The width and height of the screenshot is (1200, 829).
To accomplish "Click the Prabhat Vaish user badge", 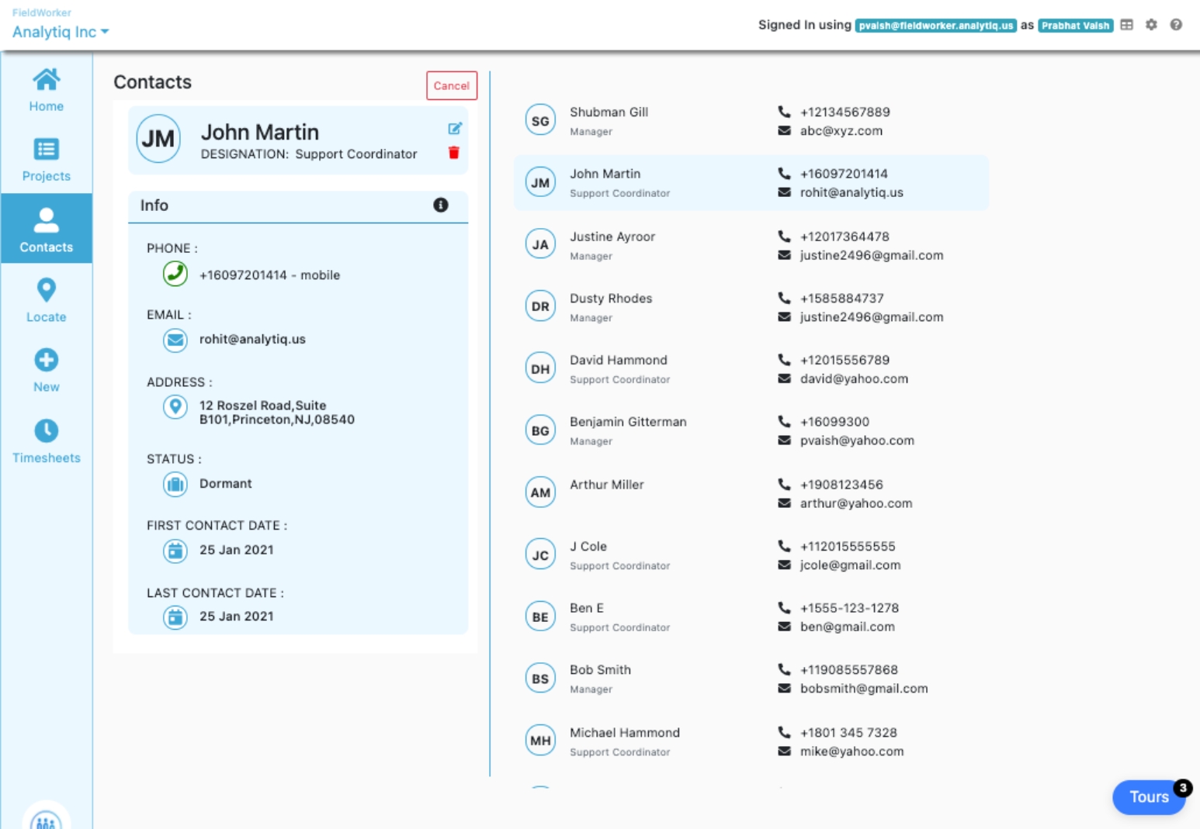I will click(x=1075, y=26).
